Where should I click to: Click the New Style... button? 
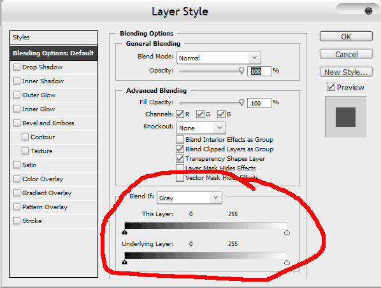pos(346,72)
